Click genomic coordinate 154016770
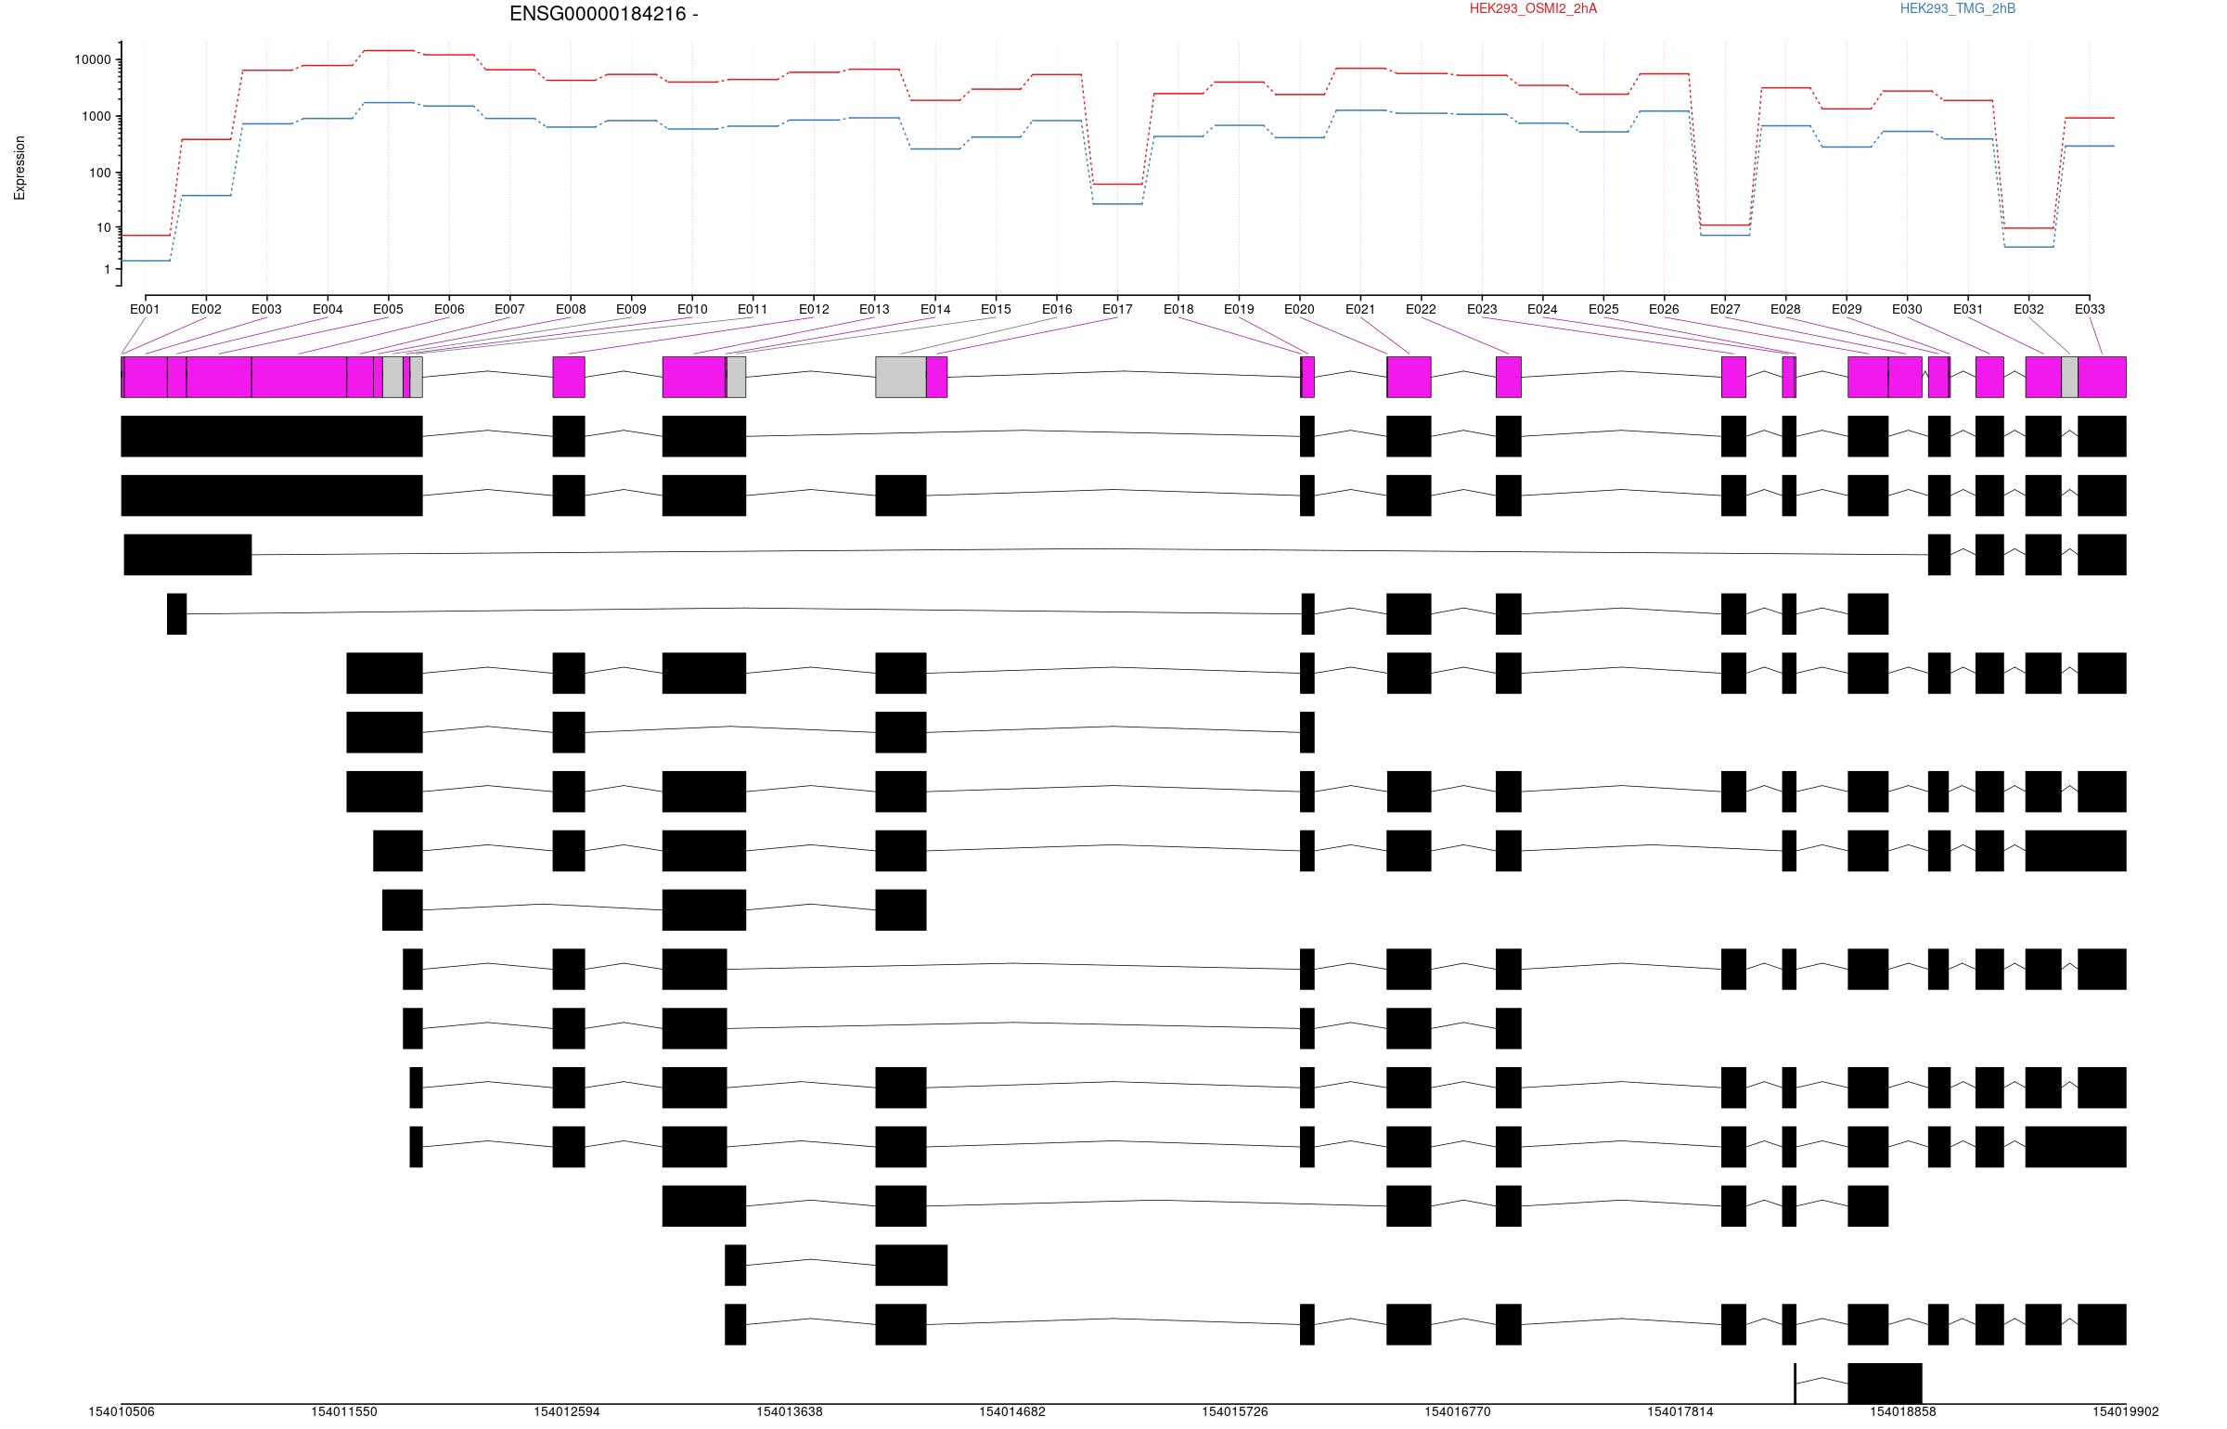This screenshot has height=1429, width=2227. 1458,1411
